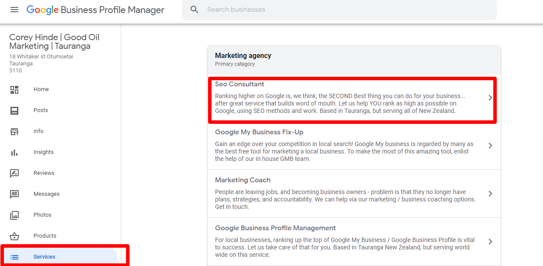Click the Info storefront icon
The width and height of the screenshot is (543, 266).
coord(14,131)
